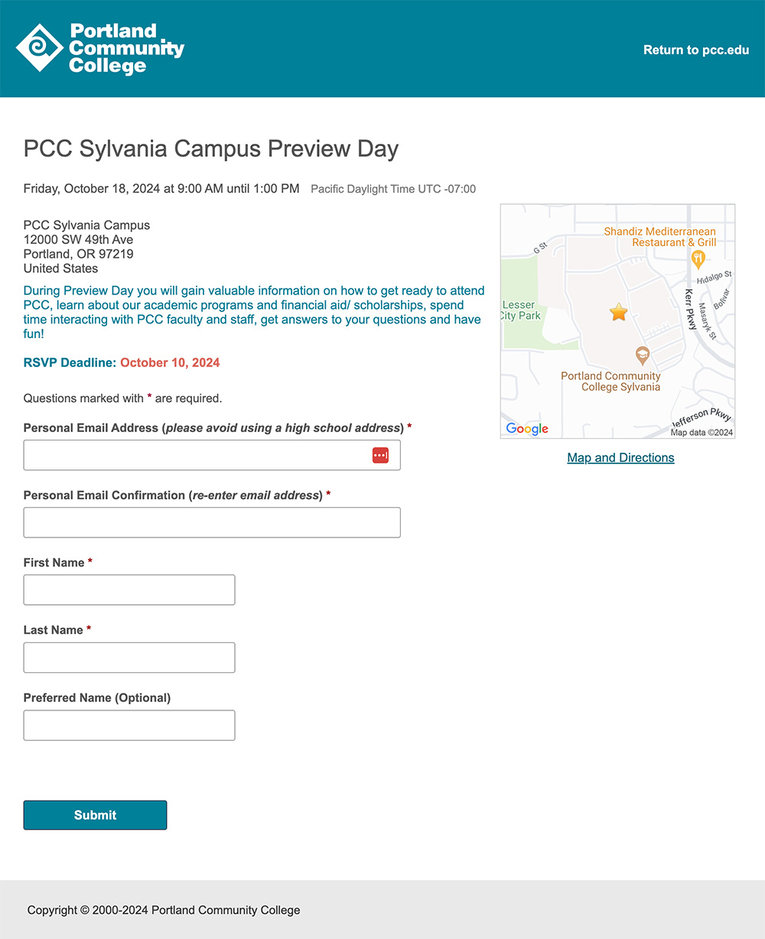Click the Shandiz Restaurant map pin
The width and height of the screenshot is (765, 939).
(697, 260)
